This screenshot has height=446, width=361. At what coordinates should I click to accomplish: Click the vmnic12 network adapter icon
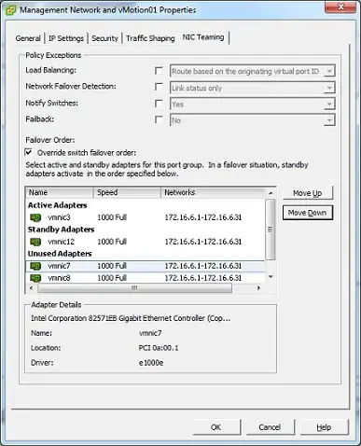35,242
